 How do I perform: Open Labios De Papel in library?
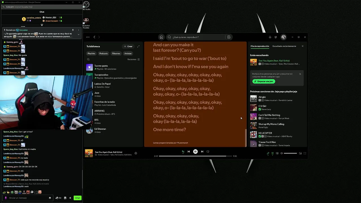pyautogui.click(x=113, y=85)
